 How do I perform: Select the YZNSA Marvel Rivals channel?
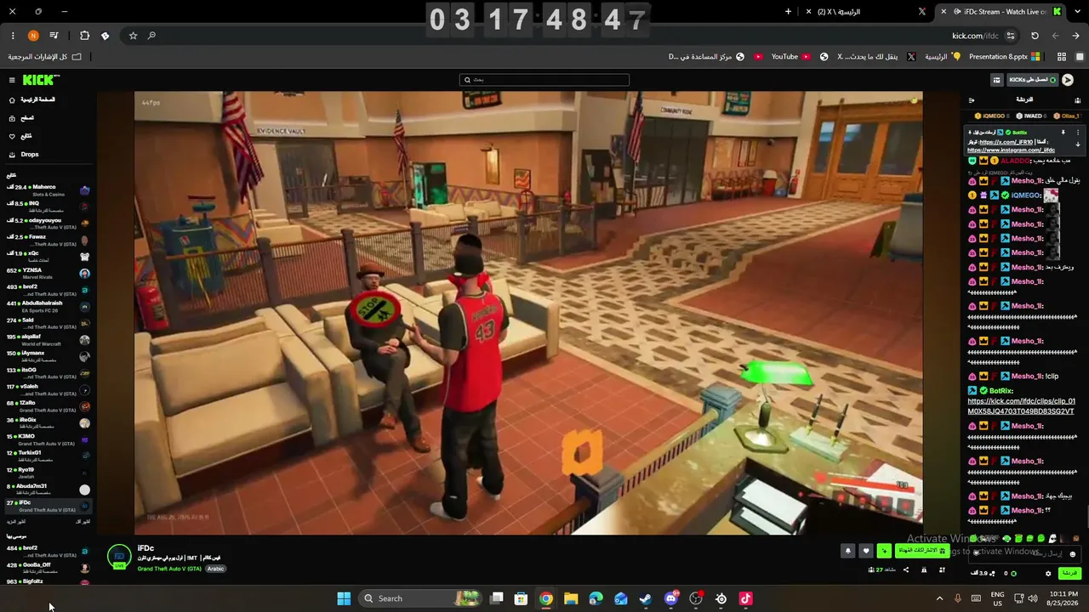coord(47,273)
